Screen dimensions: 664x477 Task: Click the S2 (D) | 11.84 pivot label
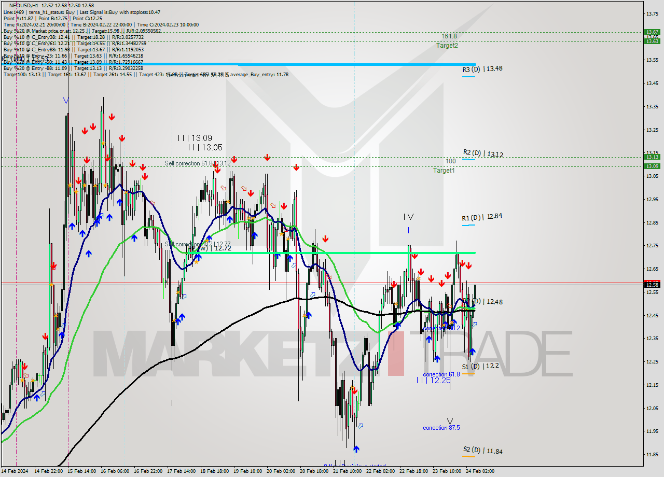482,451
